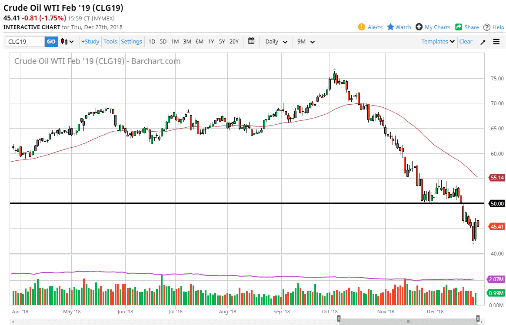Click the GO button
This screenshot has width=506, height=325.
click(x=51, y=41)
